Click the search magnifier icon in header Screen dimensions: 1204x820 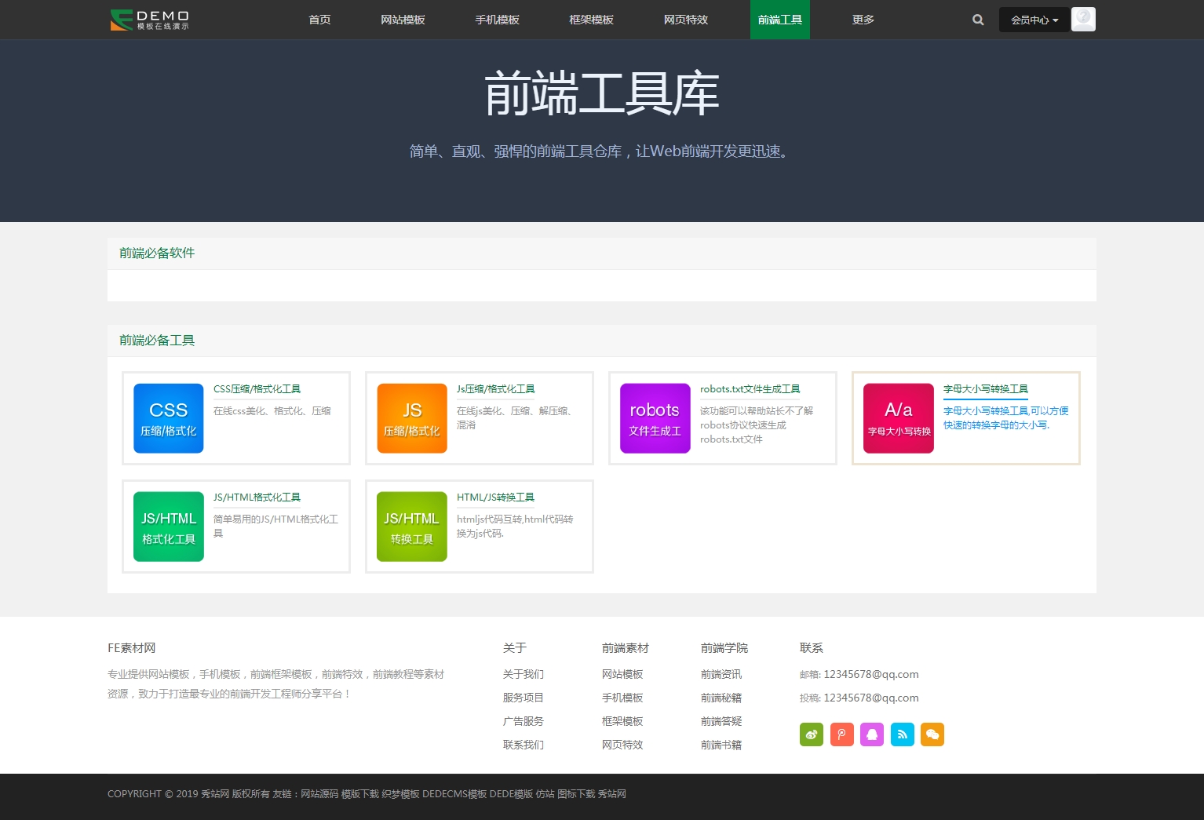click(x=978, y=20)
